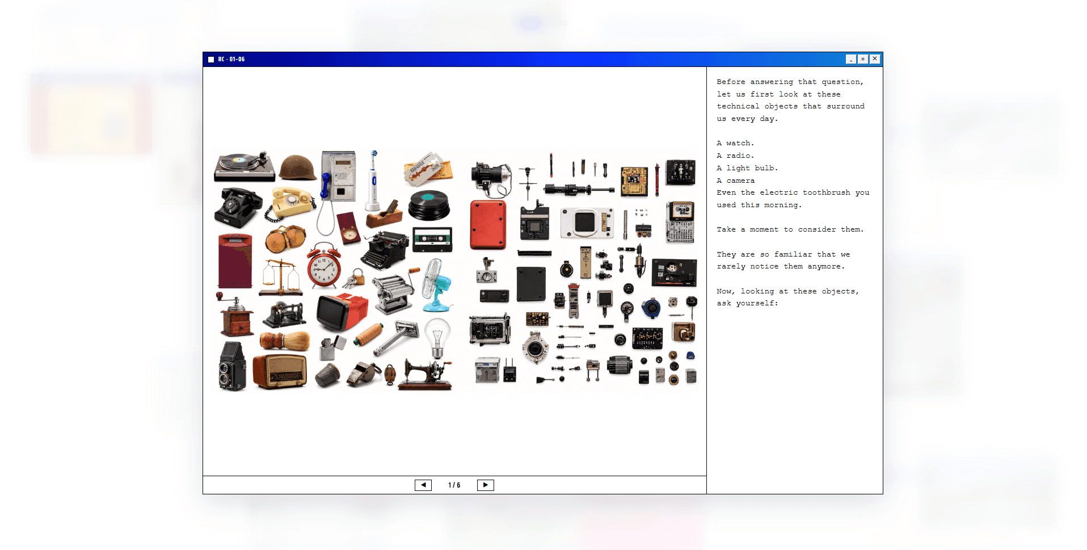
Task: Click the brass balance scale image
Action: click(x=280, y=278)
